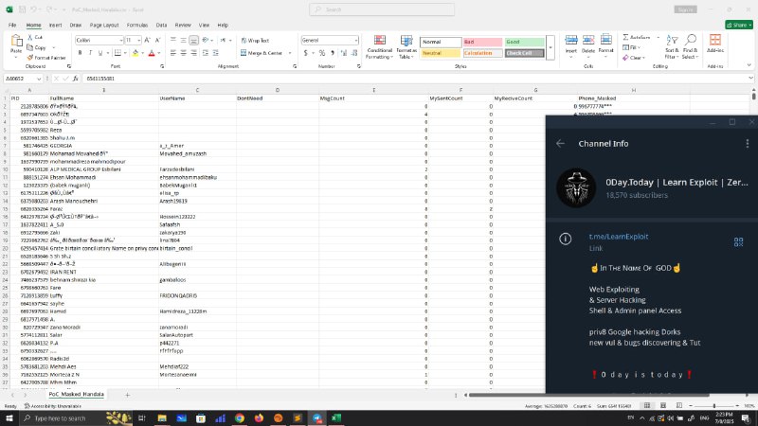The width and height of the screenshot is (758, 426).
Task: Click the accounting dollar format icon
Action: [305, 53]
